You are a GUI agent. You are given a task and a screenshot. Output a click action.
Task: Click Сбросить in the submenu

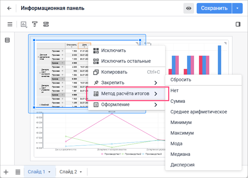[181, 80]
